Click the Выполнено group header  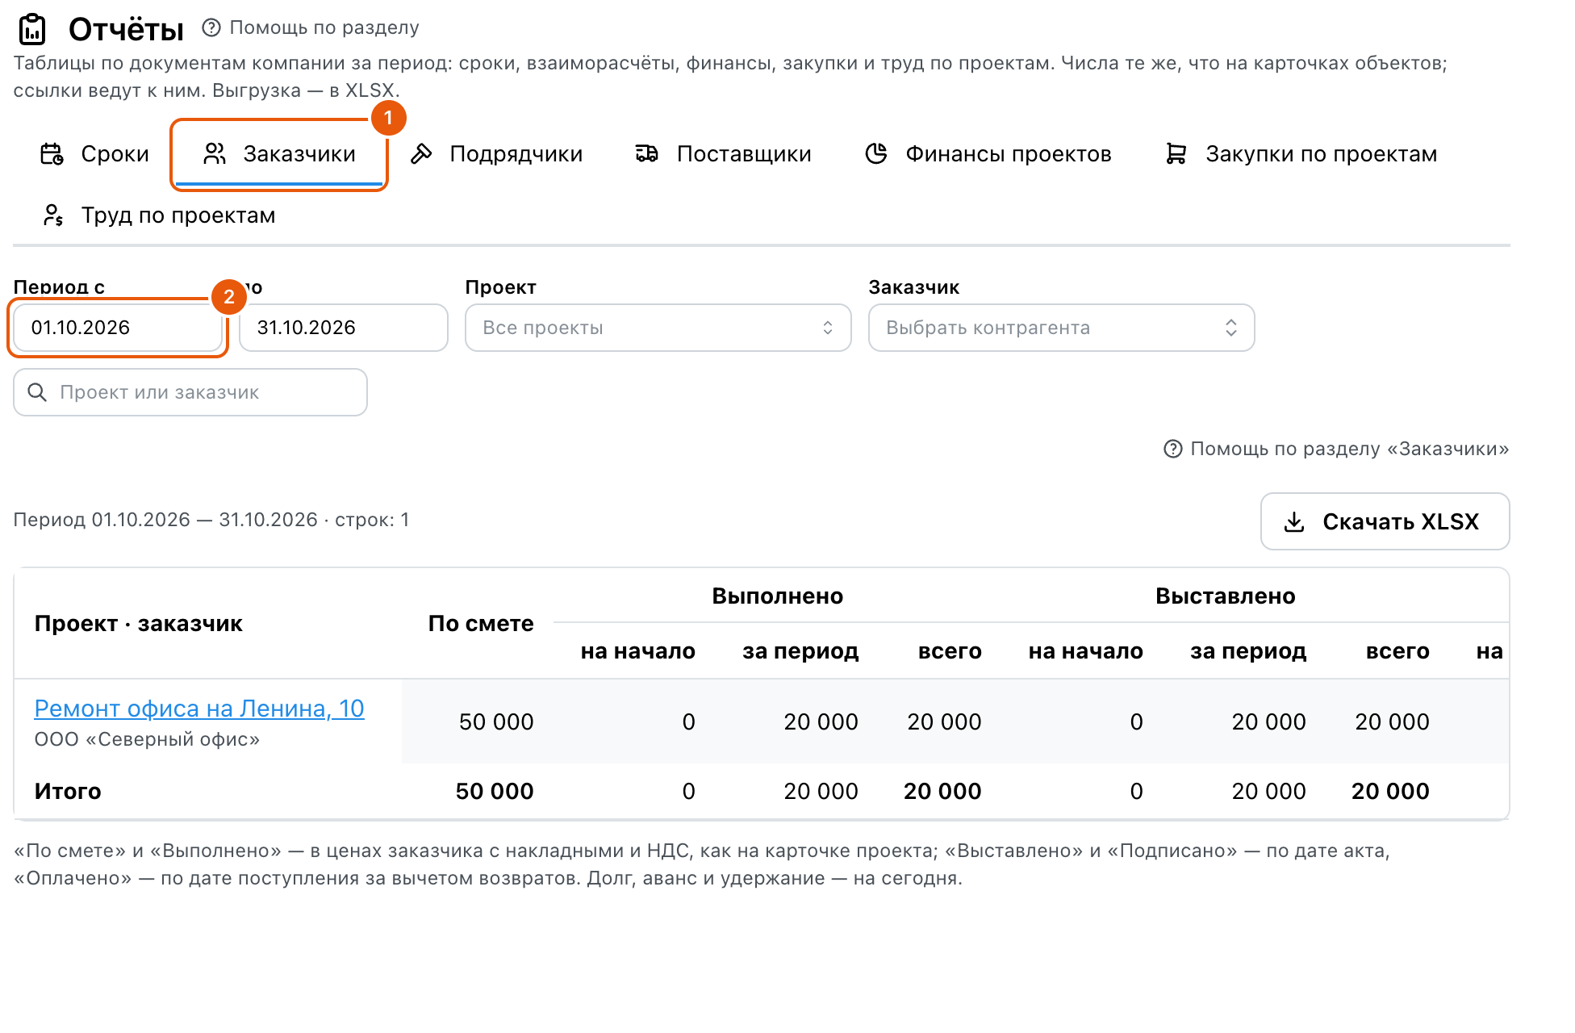pos(778,596)
